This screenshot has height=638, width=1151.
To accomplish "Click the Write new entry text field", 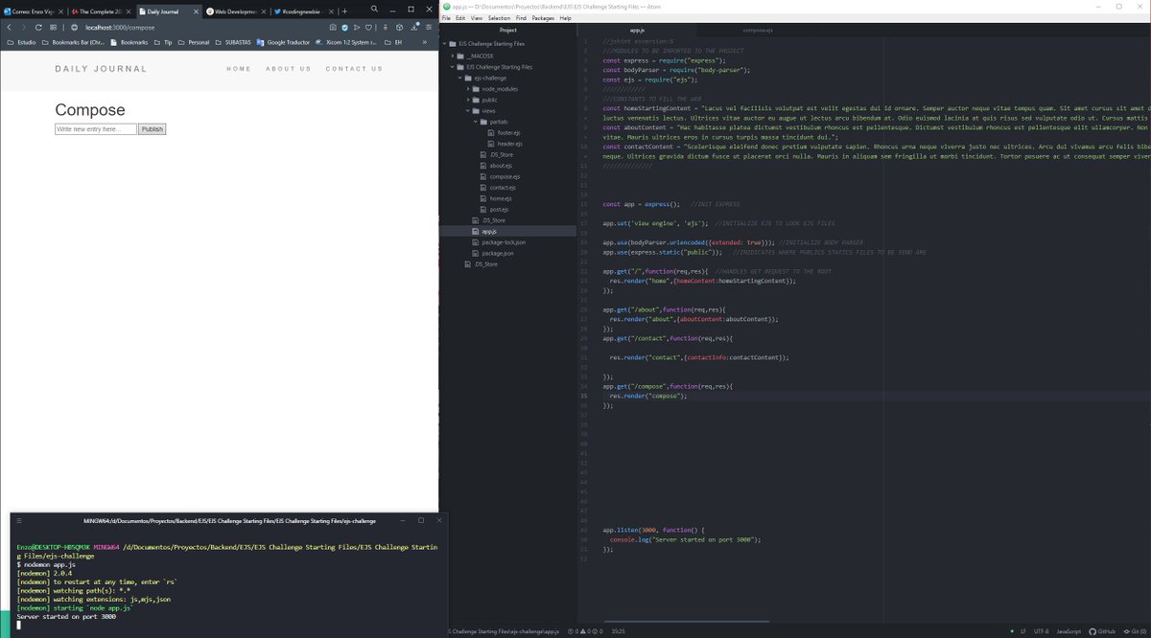I will [x=96, y=128].
